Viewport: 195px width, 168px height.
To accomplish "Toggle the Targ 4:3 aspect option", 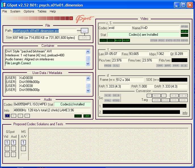I will pyautogui.click(x=174, y=95).
